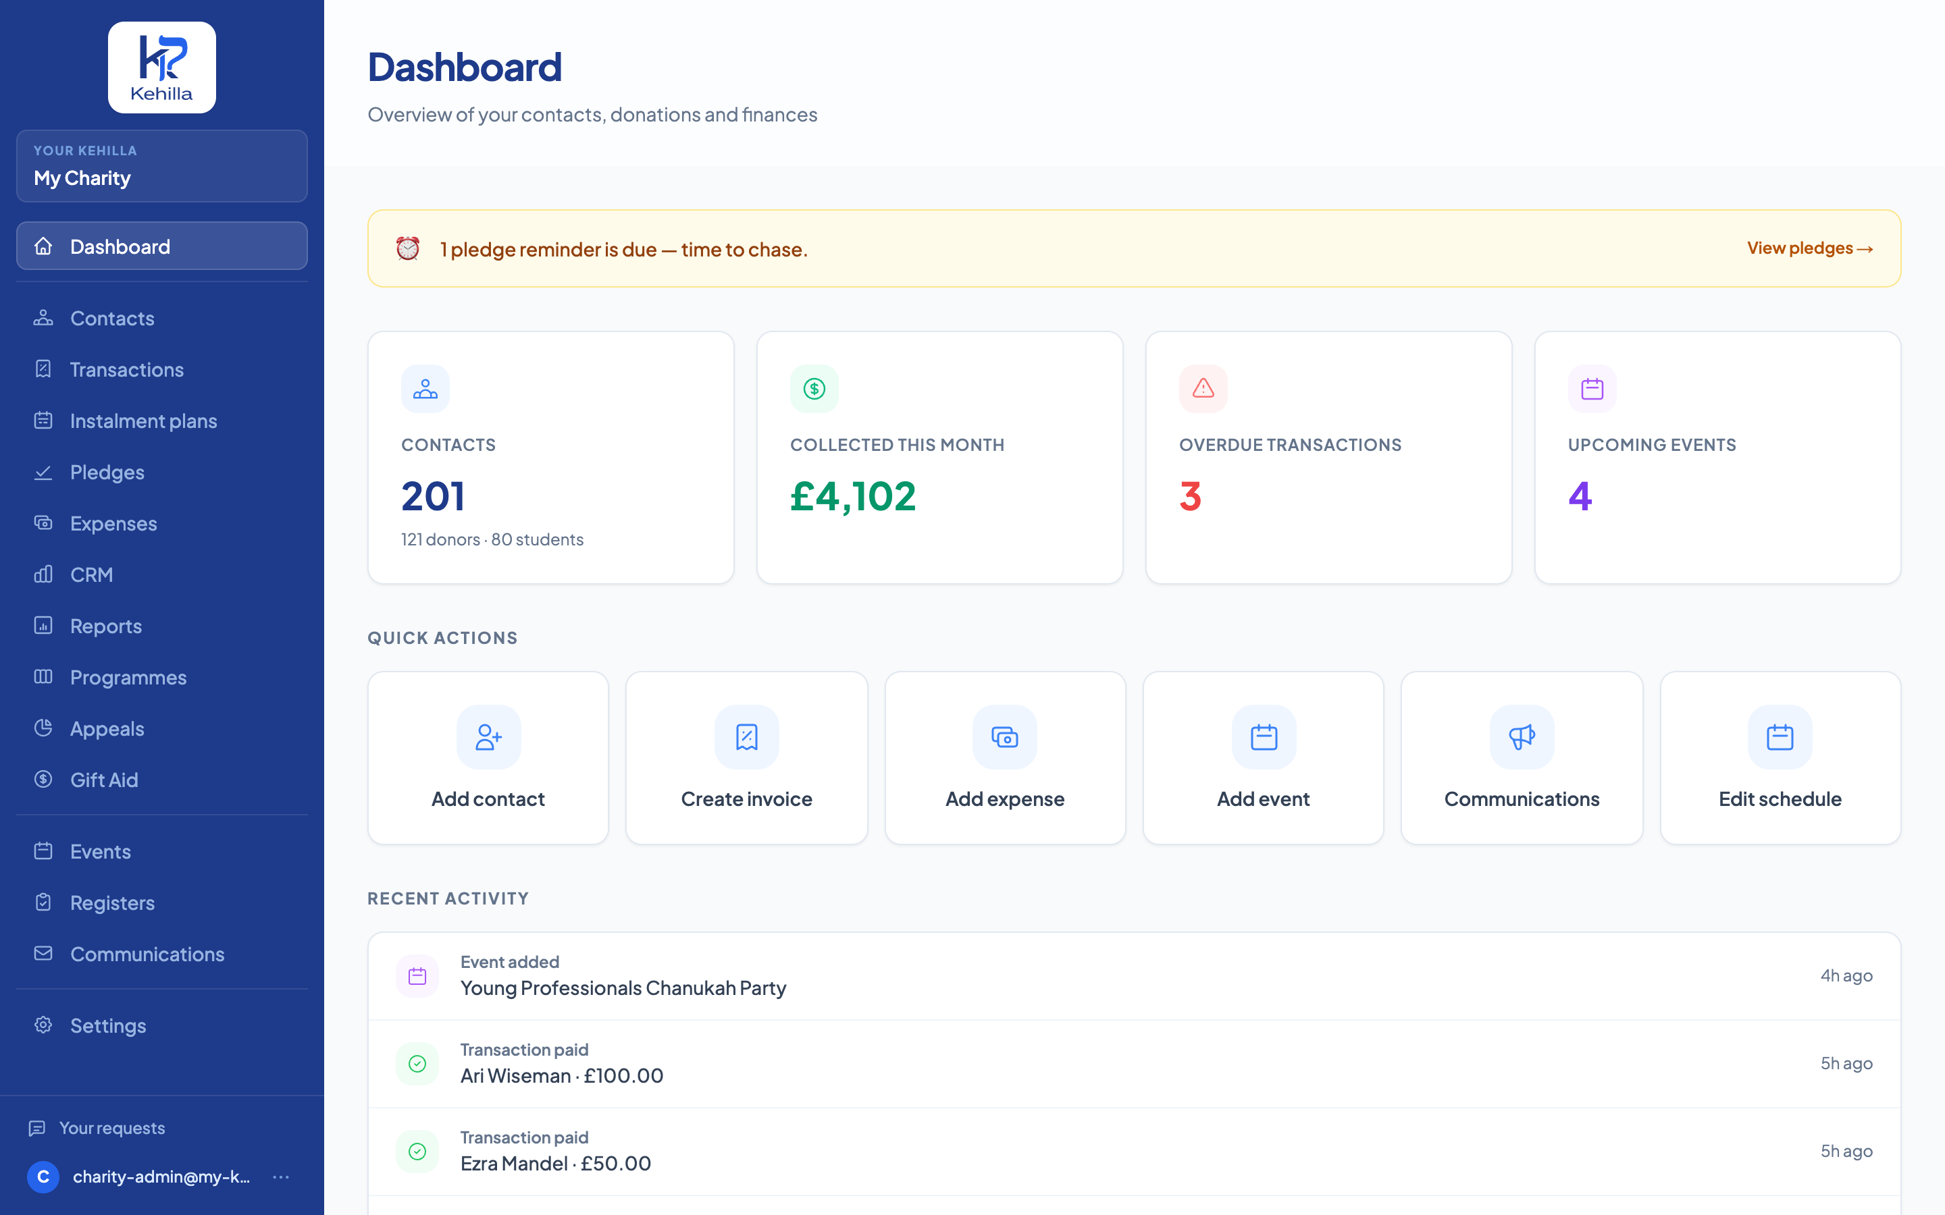Open Ezra Mandel £50.00 transaction row
The height and width of the screenshot is (1215, 1945).
[x=1134, y=1152]
